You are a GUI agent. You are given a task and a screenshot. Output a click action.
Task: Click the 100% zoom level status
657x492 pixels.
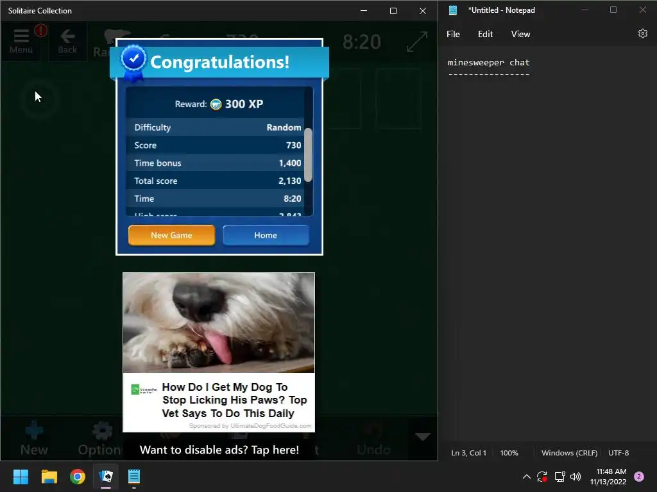pyautogui.click(x=509, y=453)
